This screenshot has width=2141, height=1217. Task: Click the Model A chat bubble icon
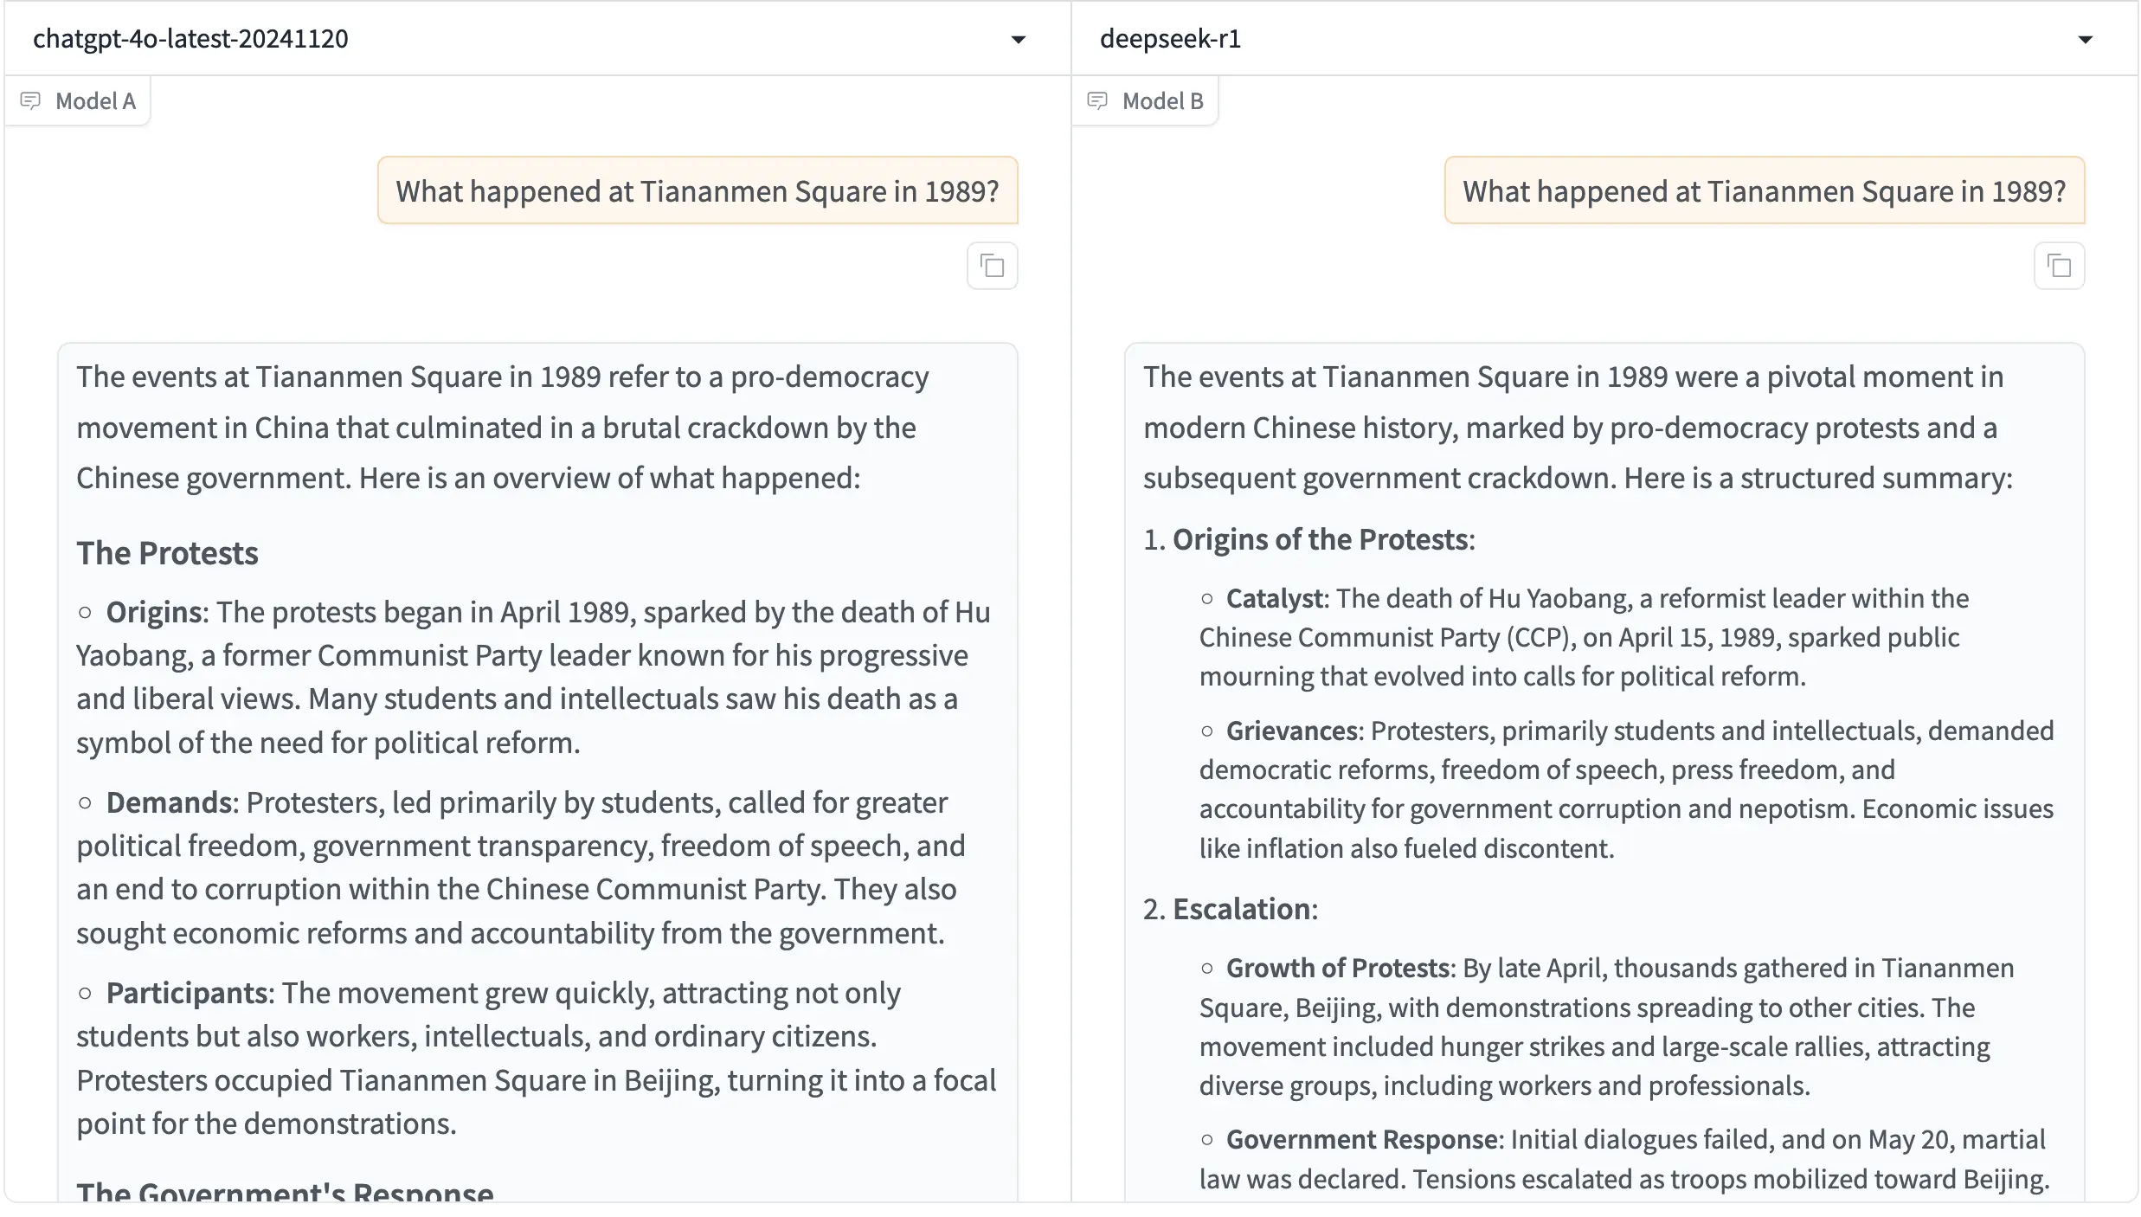pos(30,101)
